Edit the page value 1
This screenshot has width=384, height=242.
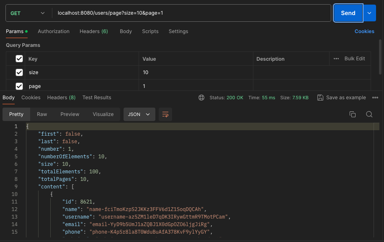(196, 86)
